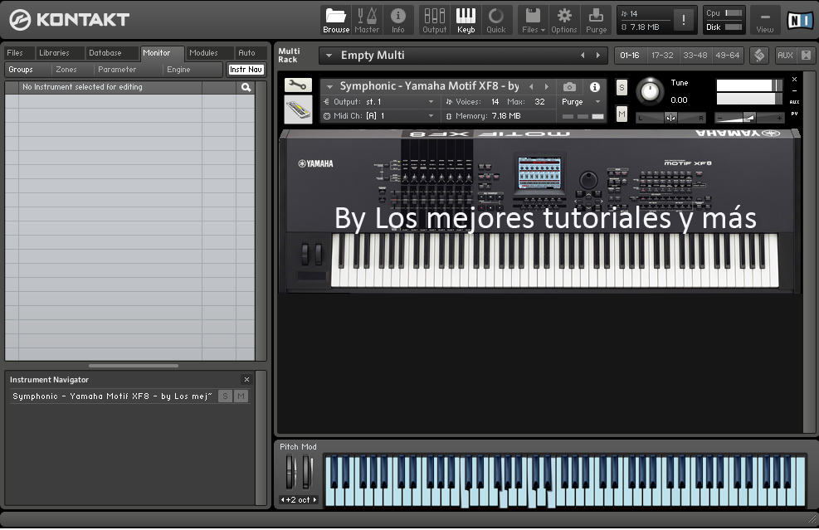Close the Instrument Navigator pane
This screenshot has height=530, width=819.
(246, 380)
